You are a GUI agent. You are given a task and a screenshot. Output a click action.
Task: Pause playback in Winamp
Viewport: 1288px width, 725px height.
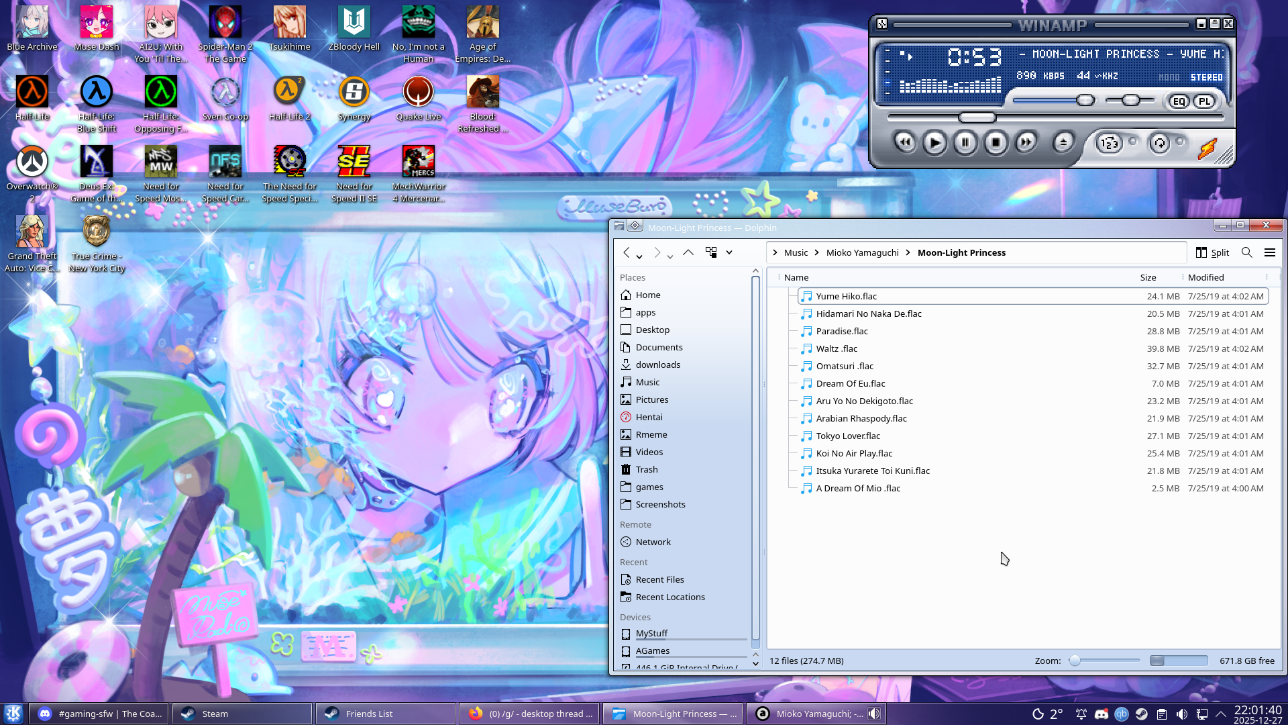click(x=965, y=142)
